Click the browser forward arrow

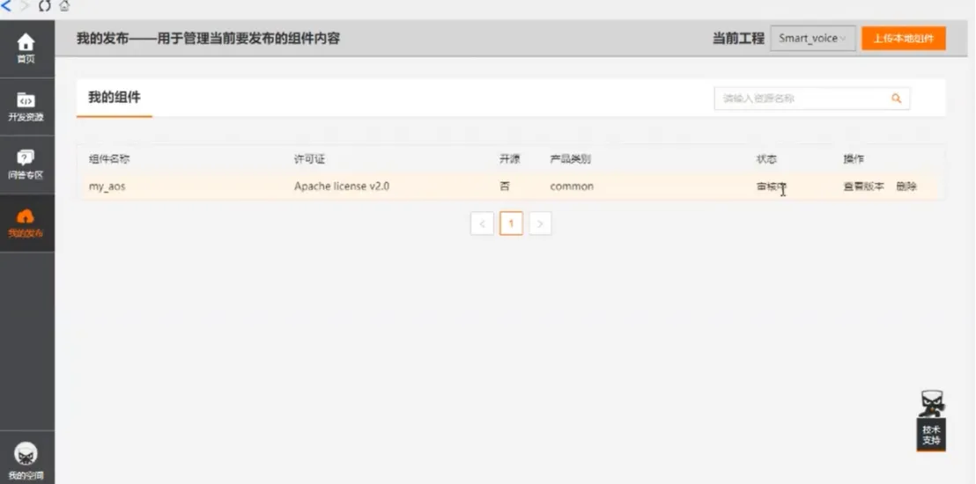(25, 6)
